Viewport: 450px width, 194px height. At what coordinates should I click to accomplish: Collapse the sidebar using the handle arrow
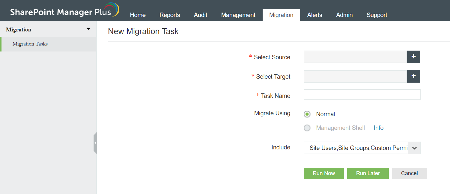coord(95,143)
